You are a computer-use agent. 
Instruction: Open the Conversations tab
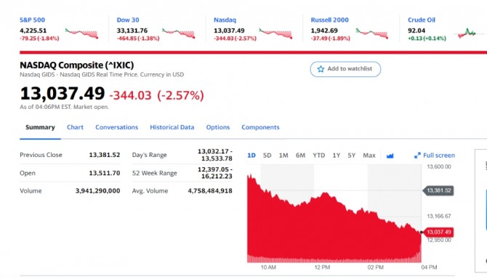tap(116, 127)
